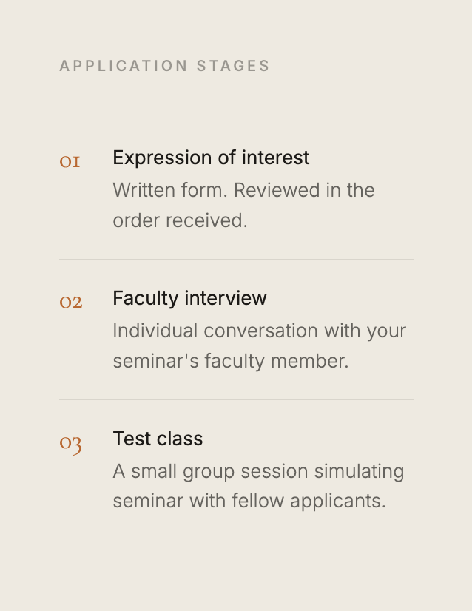
Task: Click the word 'interview' in second heading
Action: tap(226, 299)
